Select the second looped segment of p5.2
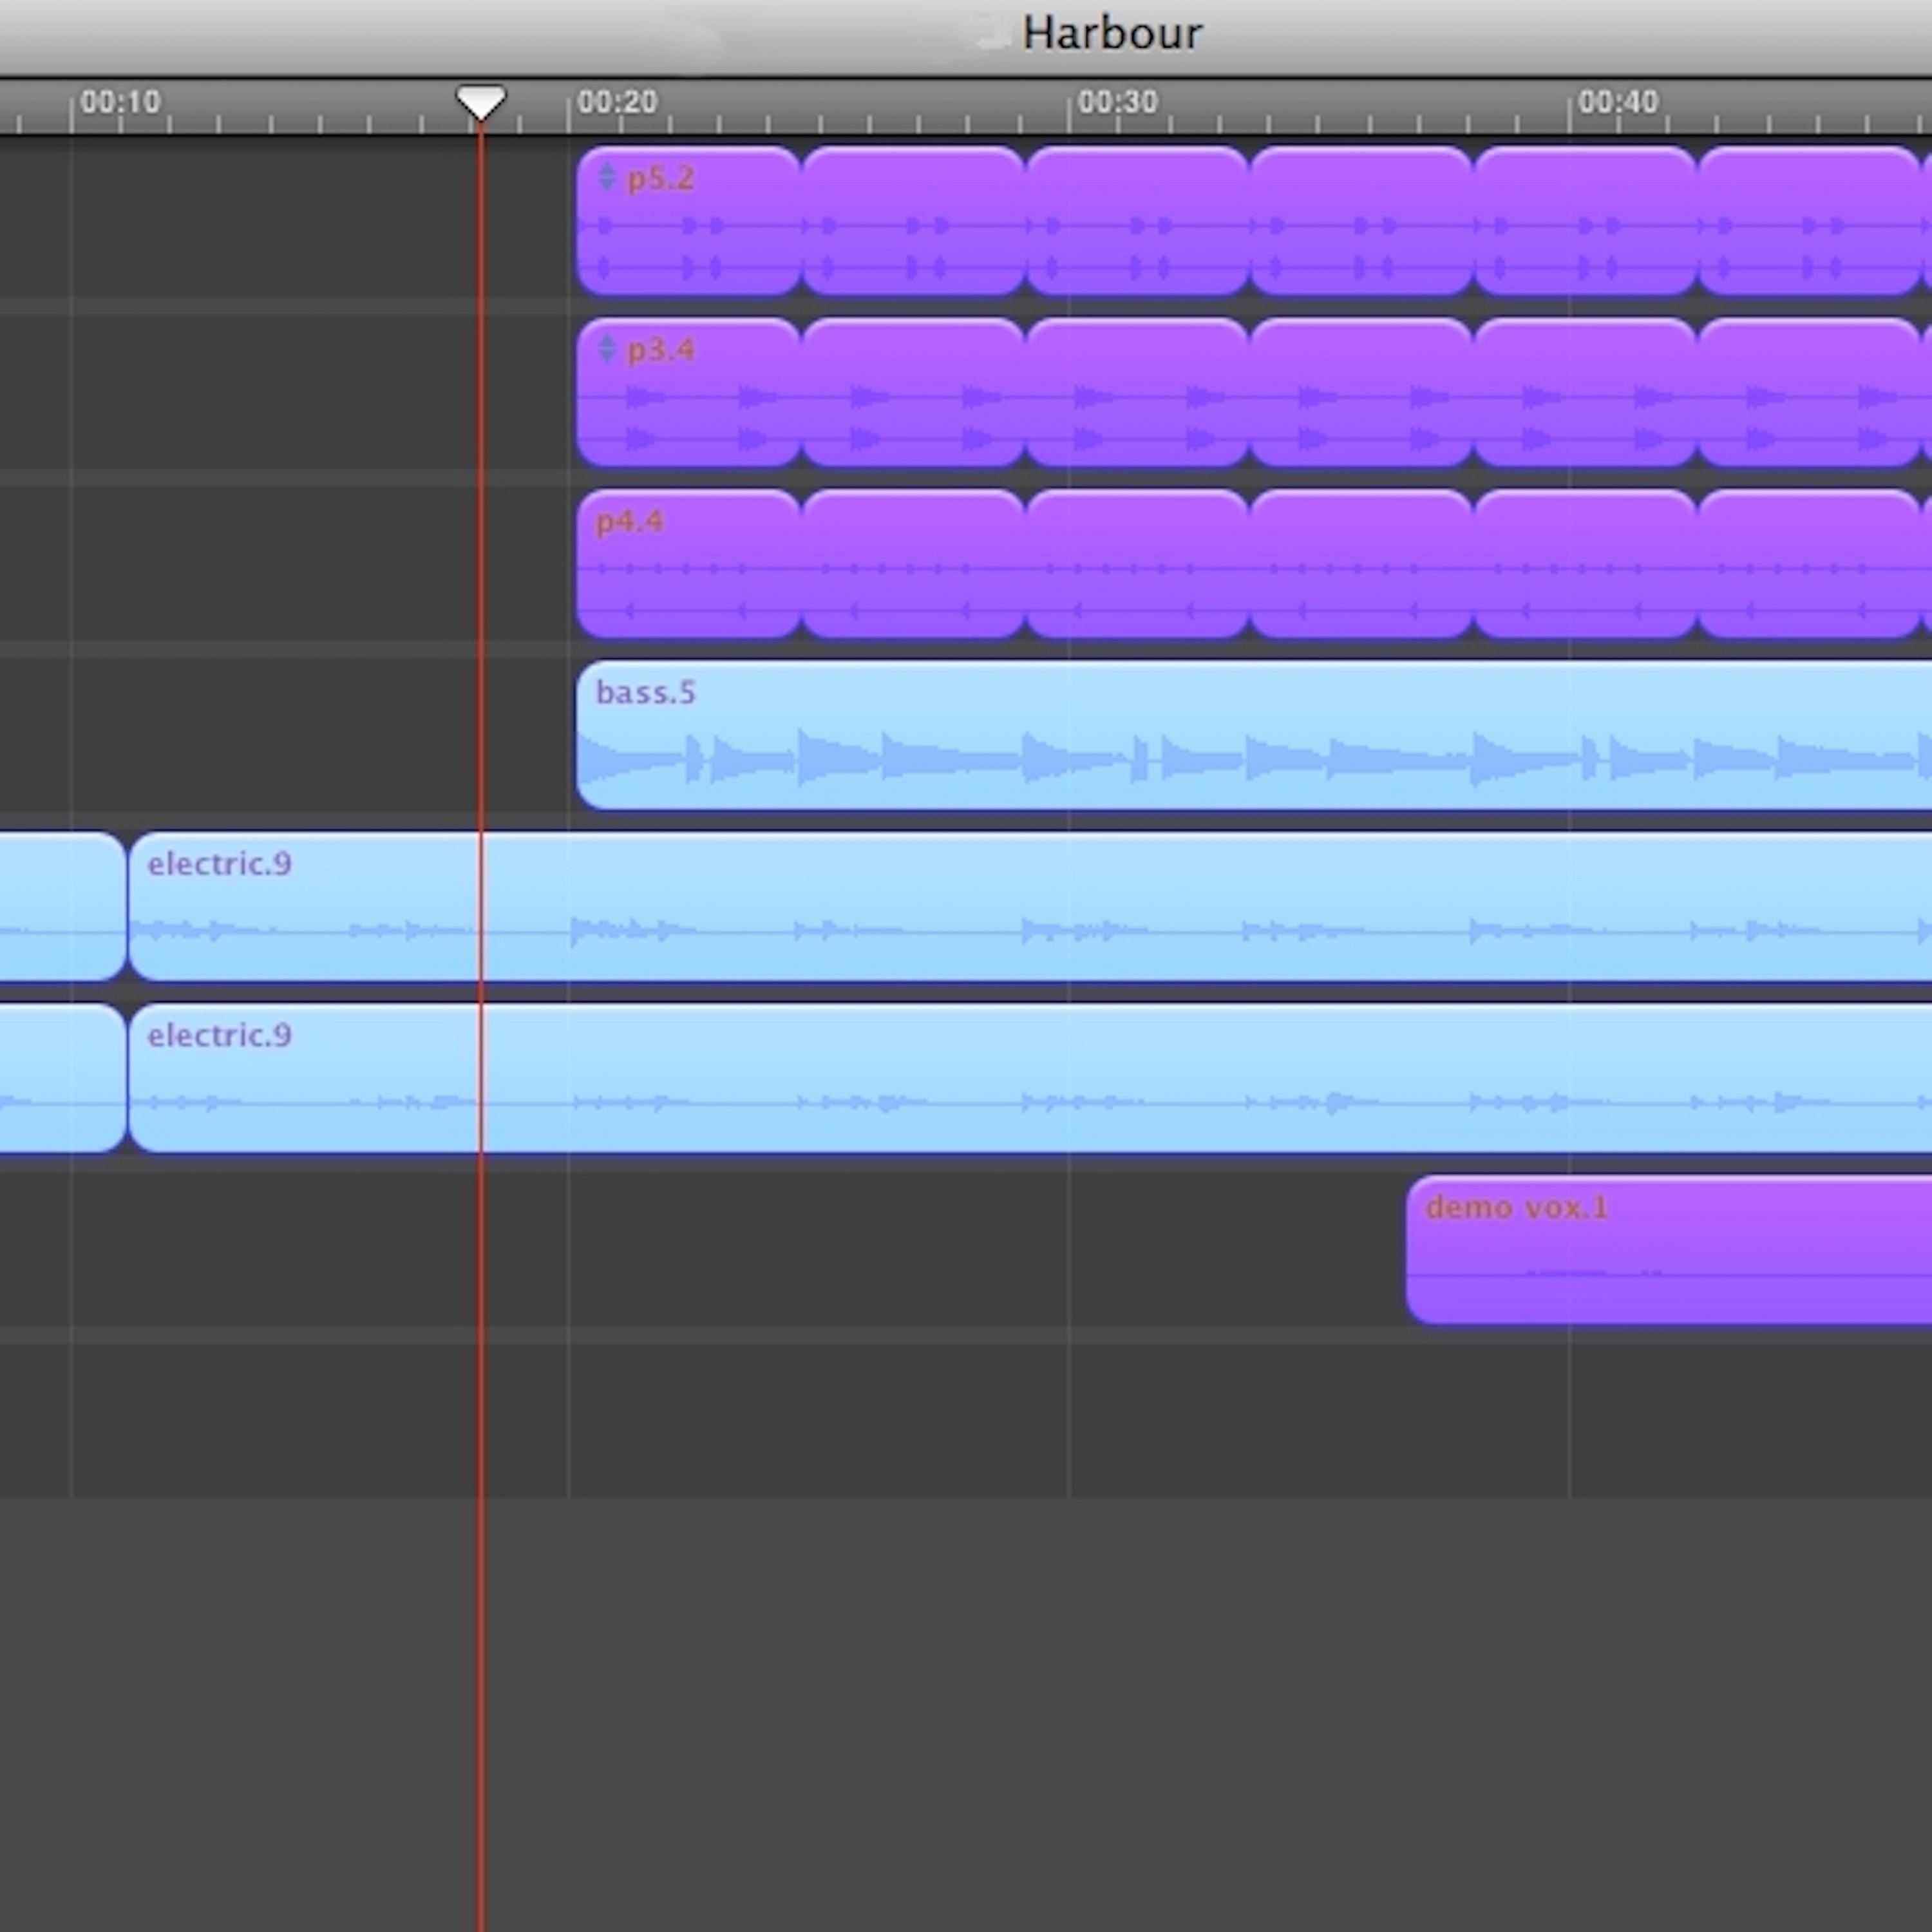Screen dimensions: 1932x1932 pyautogui.click(x=914, y=220)
